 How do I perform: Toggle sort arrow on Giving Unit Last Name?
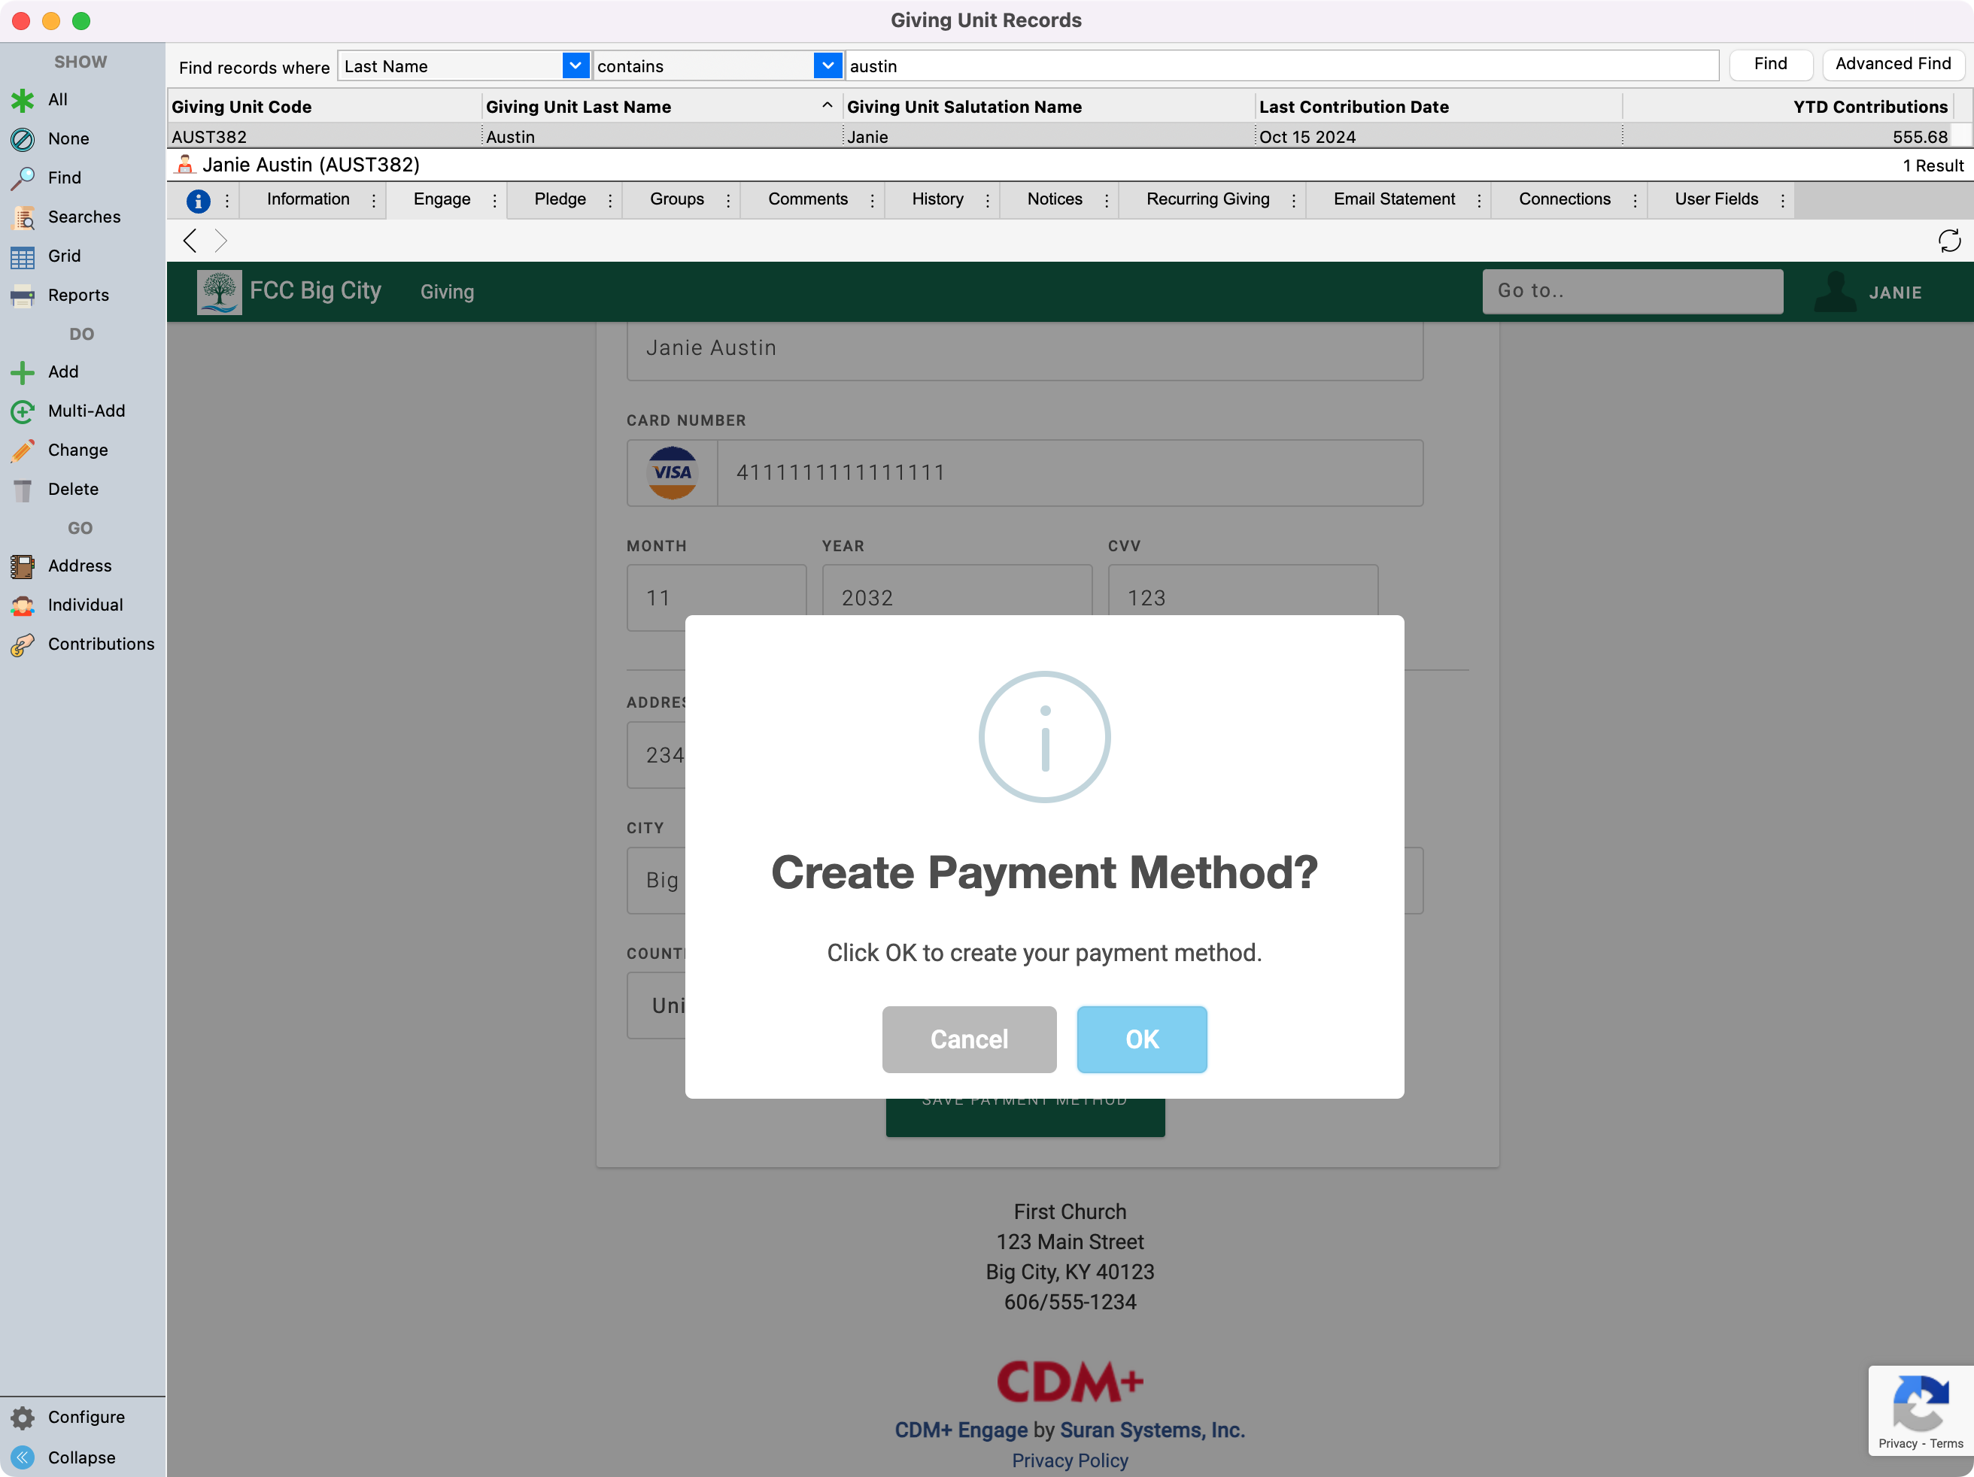click(828, 106)
